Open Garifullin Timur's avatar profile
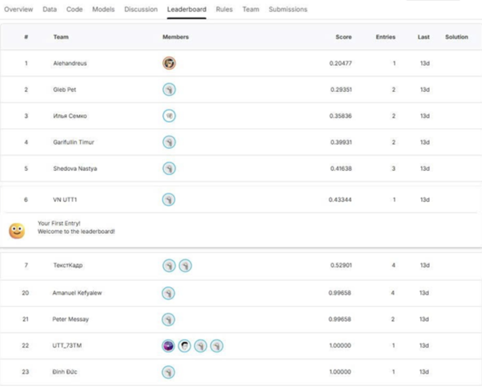The height and width of the screenshot is (387, 482). click(169, 142)
